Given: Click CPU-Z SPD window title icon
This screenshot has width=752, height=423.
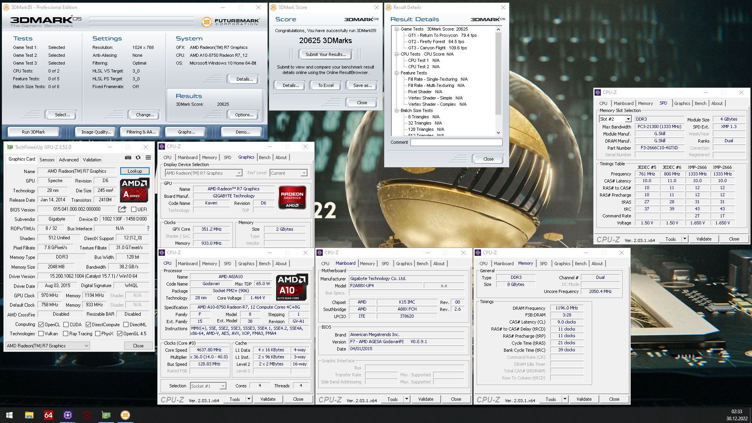Looking at the screenshot, I should pyautogui.click(x=598, y=92).
